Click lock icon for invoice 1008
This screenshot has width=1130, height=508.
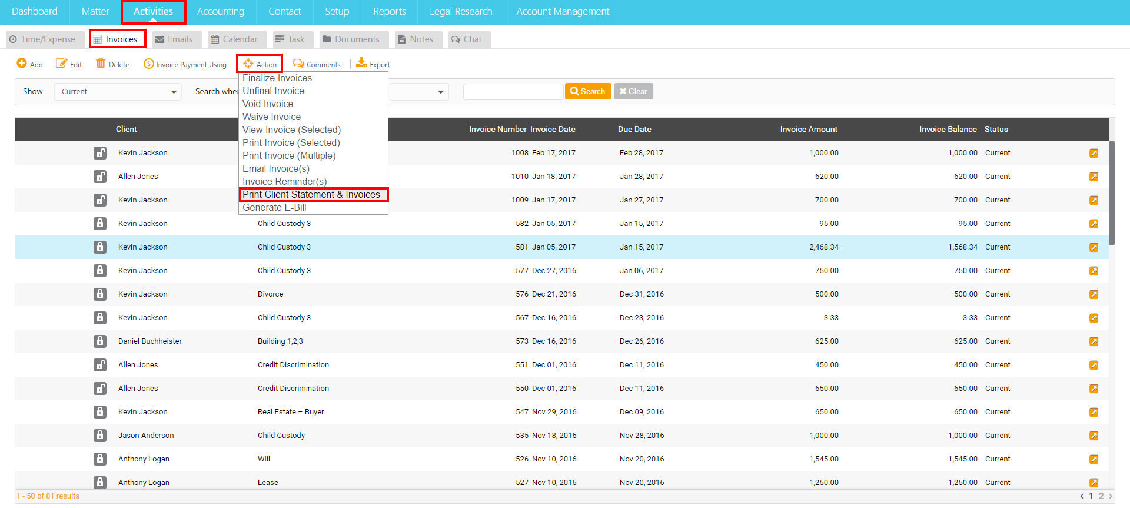(x=100, y=153)
